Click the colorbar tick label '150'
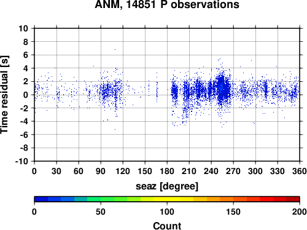Screen dimensions: 307x230 233,212
